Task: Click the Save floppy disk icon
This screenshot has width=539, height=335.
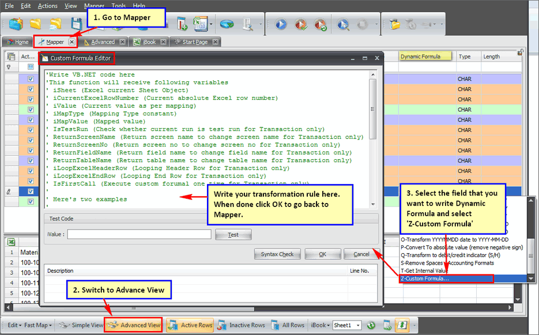Action: tap(76, 24)
